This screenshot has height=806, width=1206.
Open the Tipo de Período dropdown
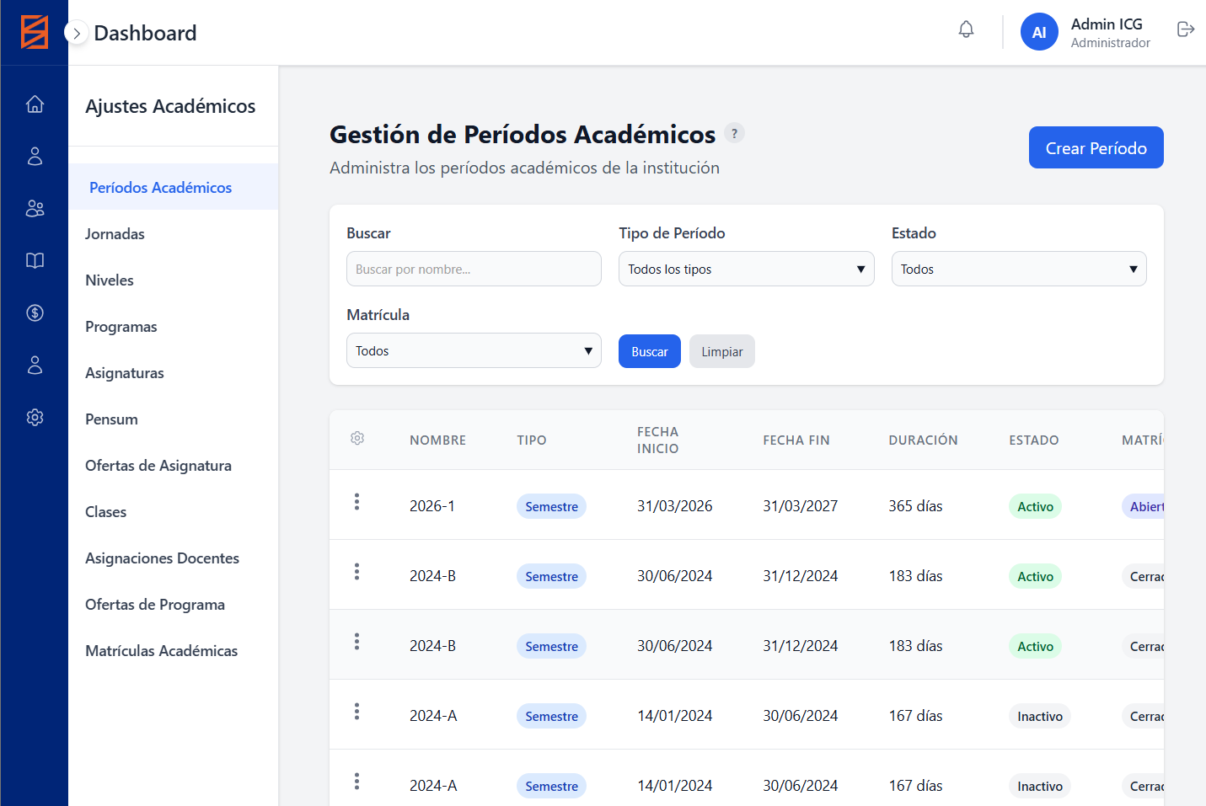click(x=746, y=269)
